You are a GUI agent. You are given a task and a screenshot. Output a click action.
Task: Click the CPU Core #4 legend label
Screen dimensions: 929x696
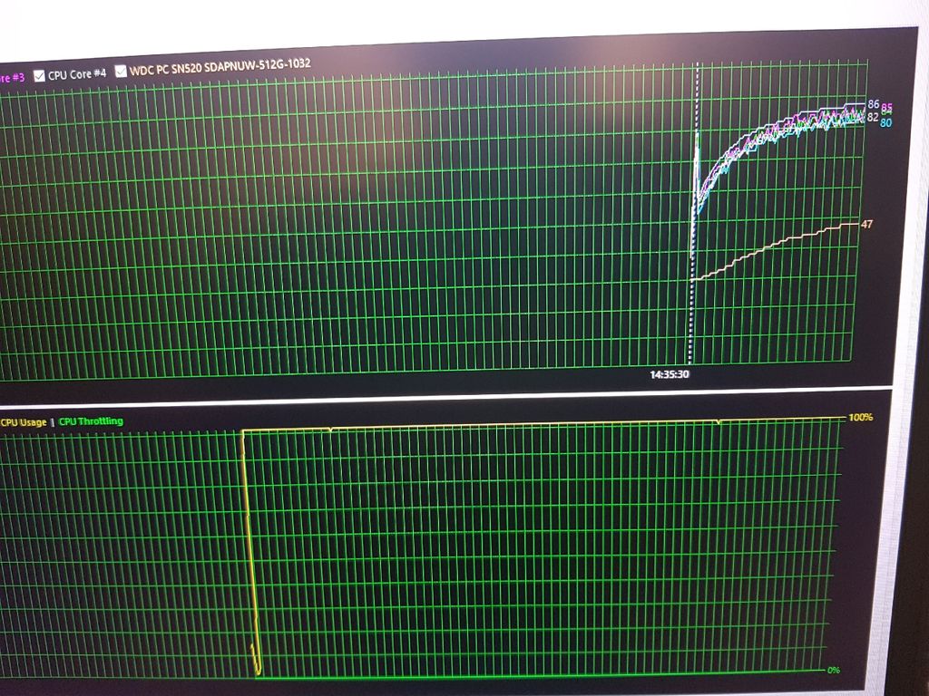click(77, 74)
